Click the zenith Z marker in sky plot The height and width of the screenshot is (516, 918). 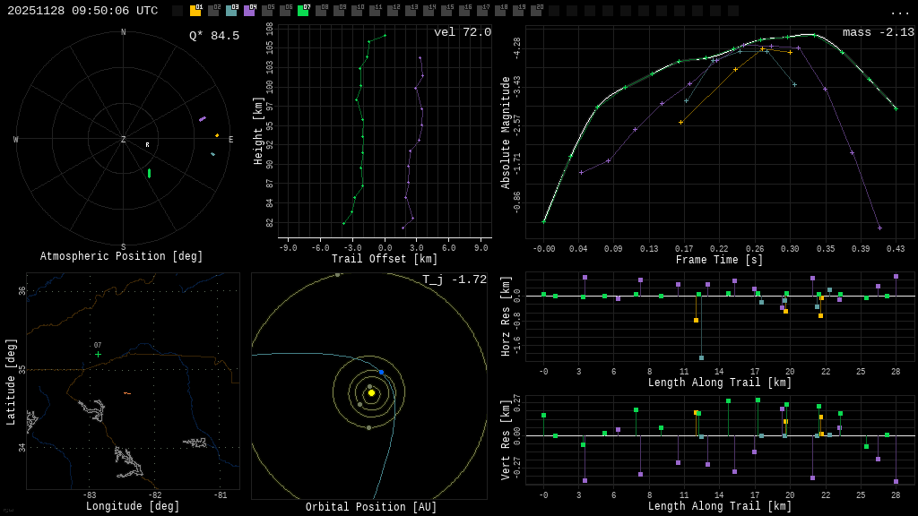pos(124,140)
